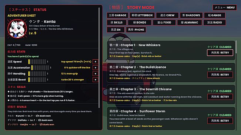
Task: Click the 'EXP 0 / 700' value
Action: pyautogui.click(x=14, y=45)
